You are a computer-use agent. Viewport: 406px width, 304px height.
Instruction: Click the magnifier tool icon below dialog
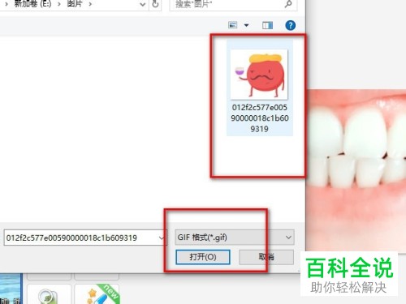click(49, 294)
